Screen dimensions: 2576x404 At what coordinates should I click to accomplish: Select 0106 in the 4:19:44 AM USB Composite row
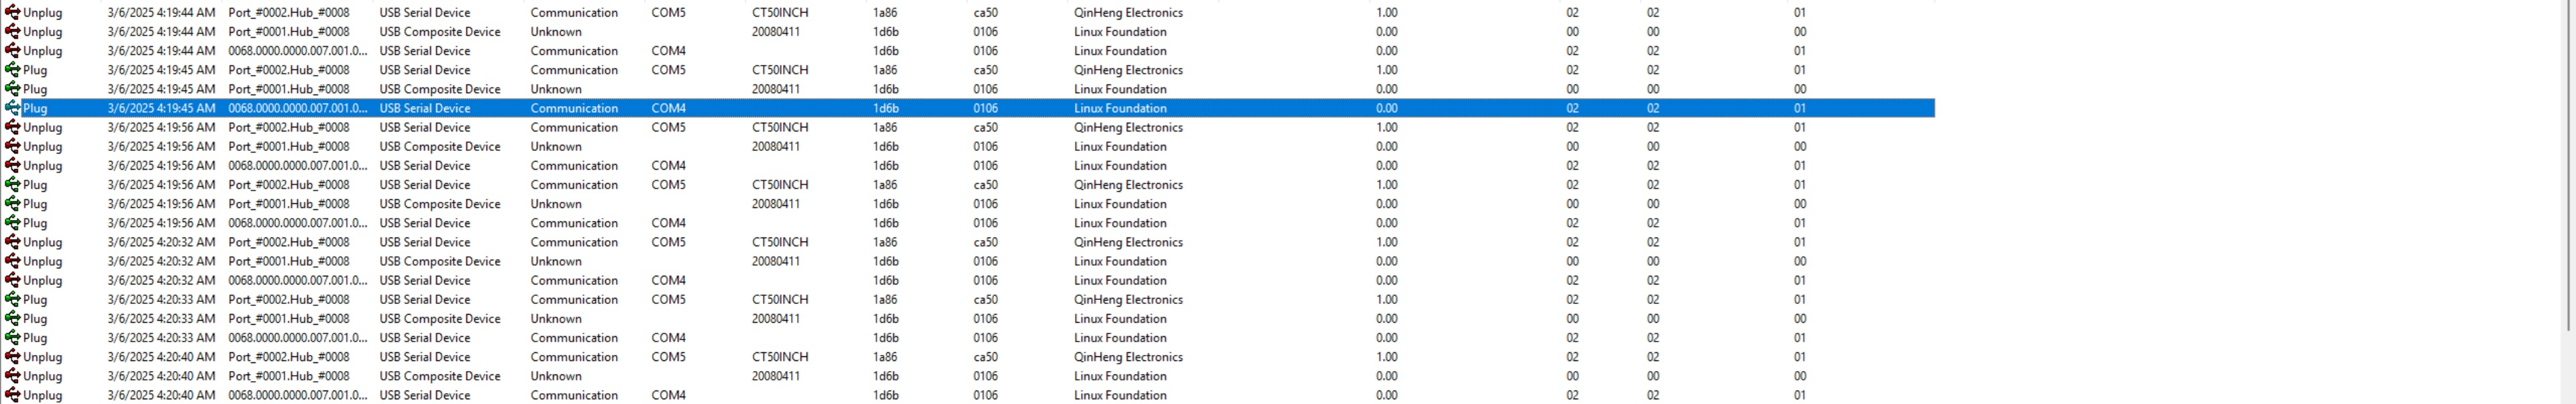985,32
